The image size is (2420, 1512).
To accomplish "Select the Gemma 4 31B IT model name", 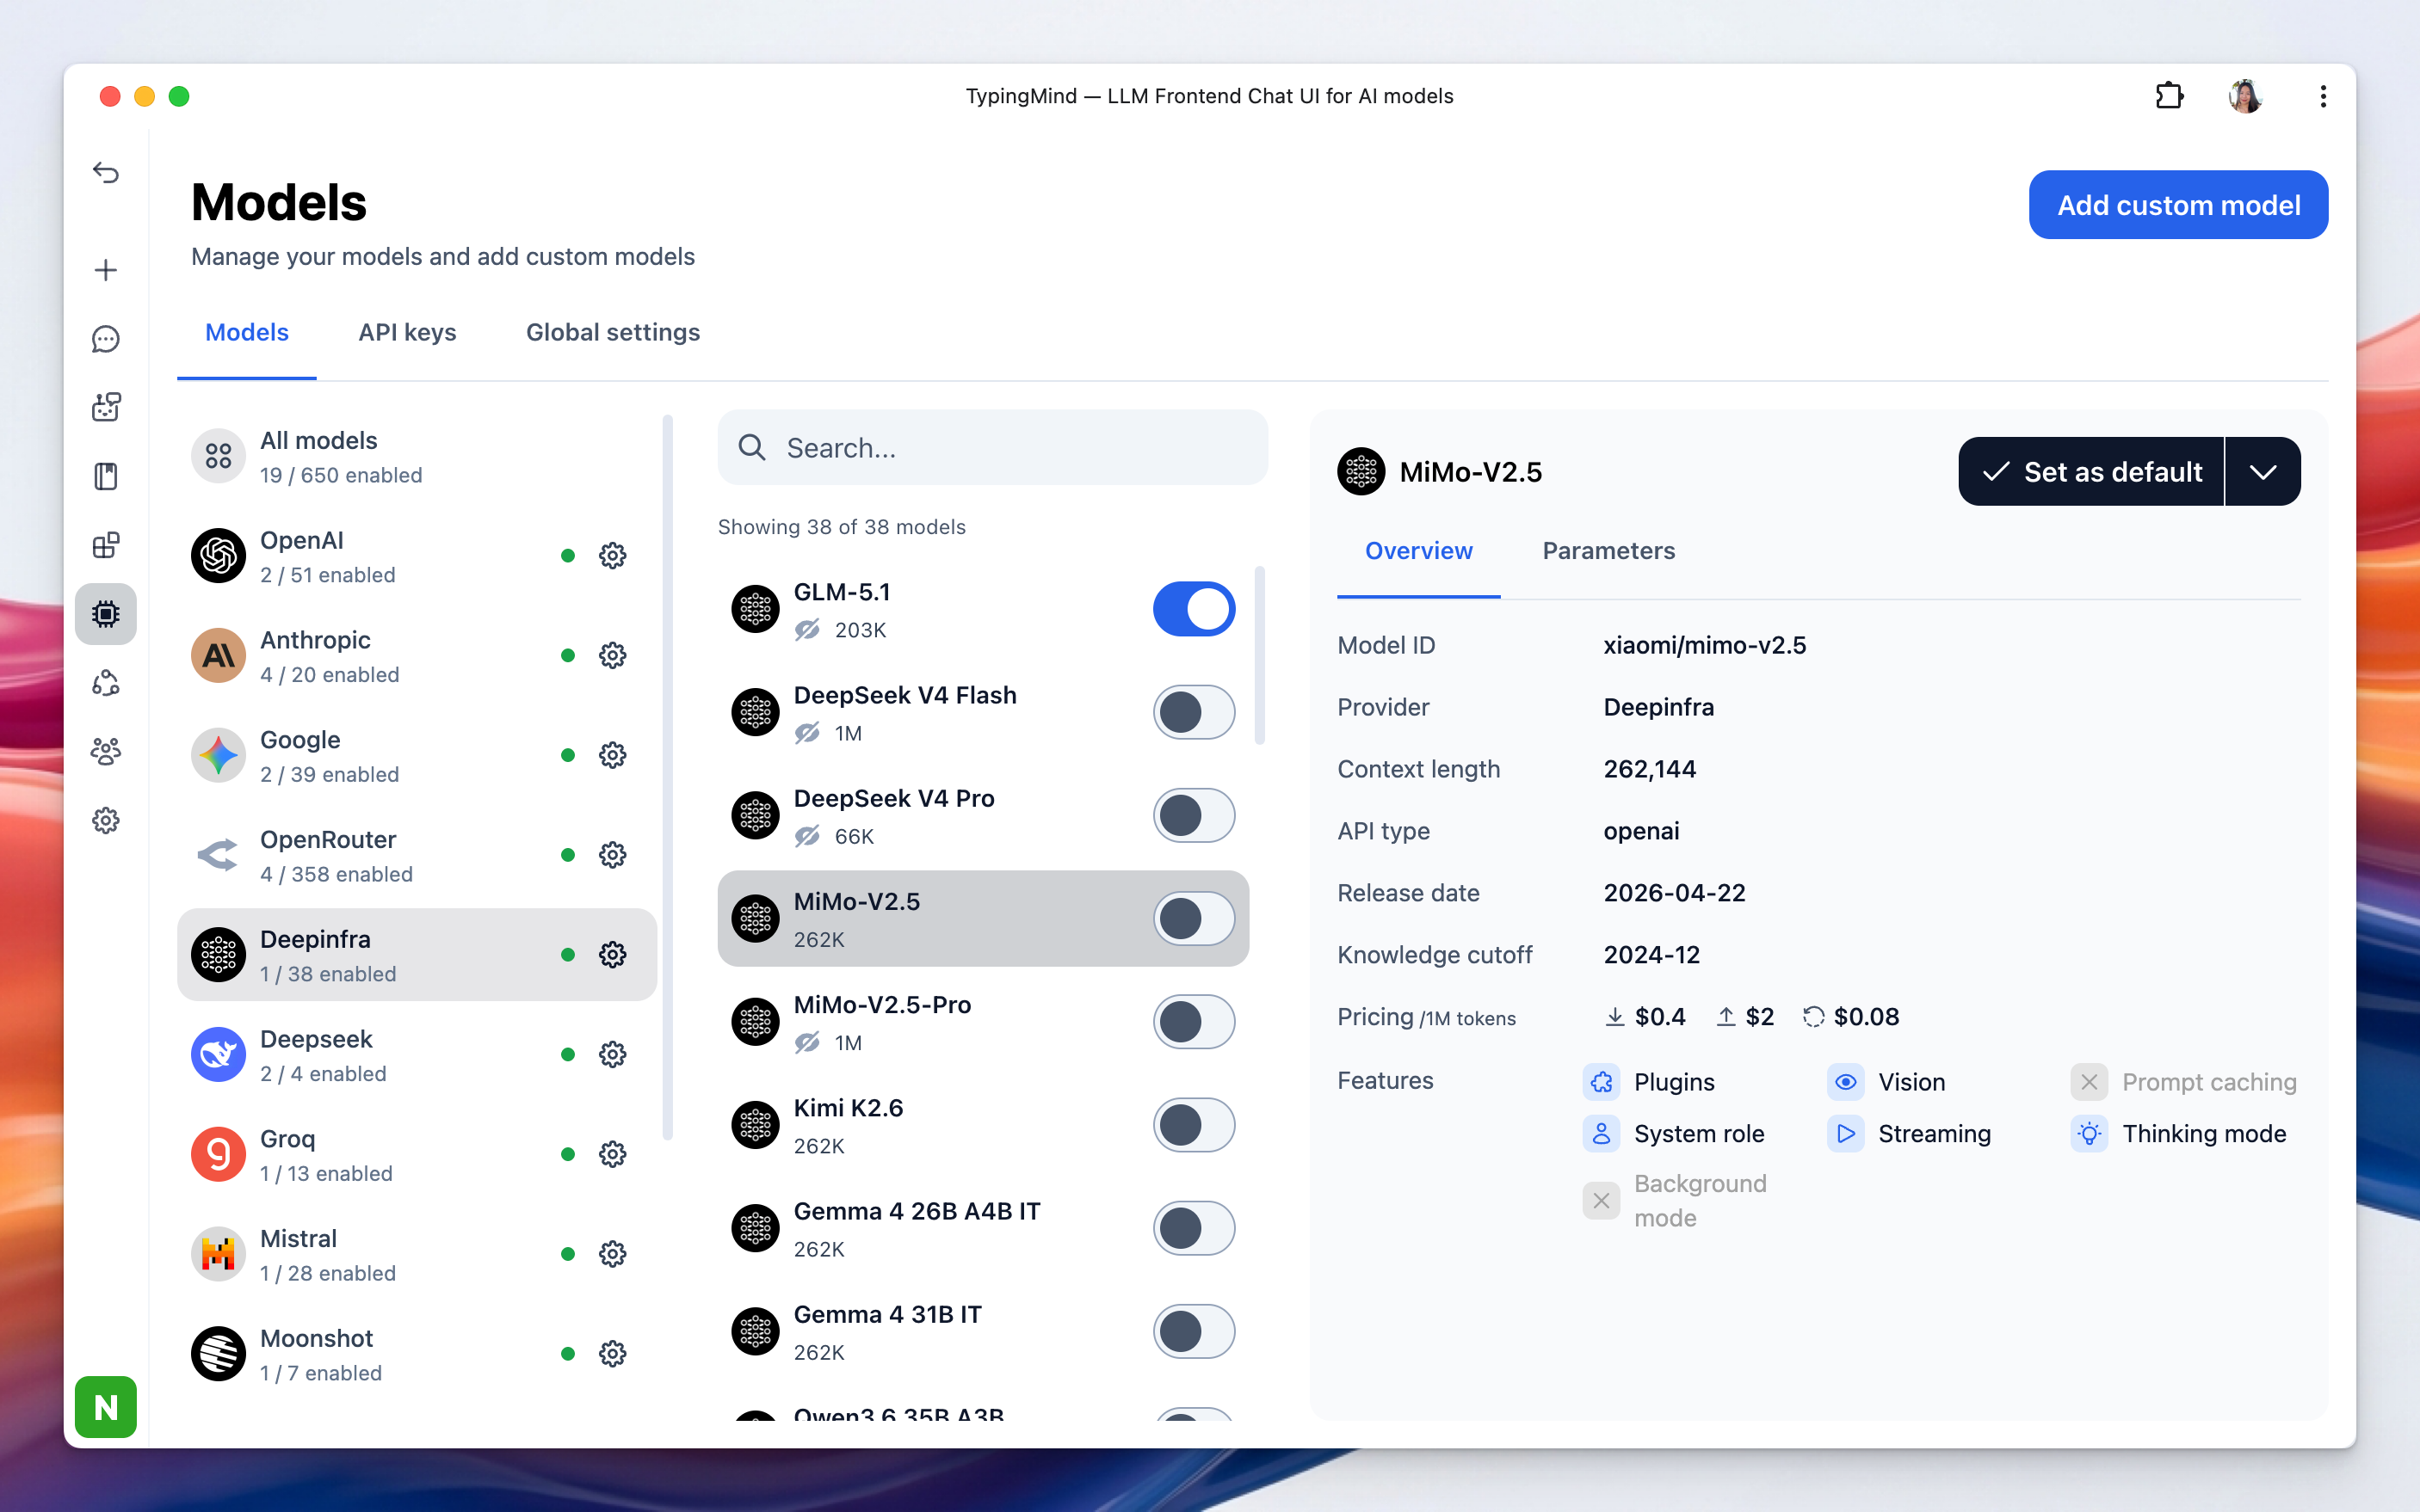I will (887, 1314).
